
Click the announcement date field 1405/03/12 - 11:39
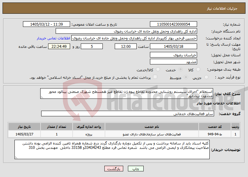tap(47, 24)
